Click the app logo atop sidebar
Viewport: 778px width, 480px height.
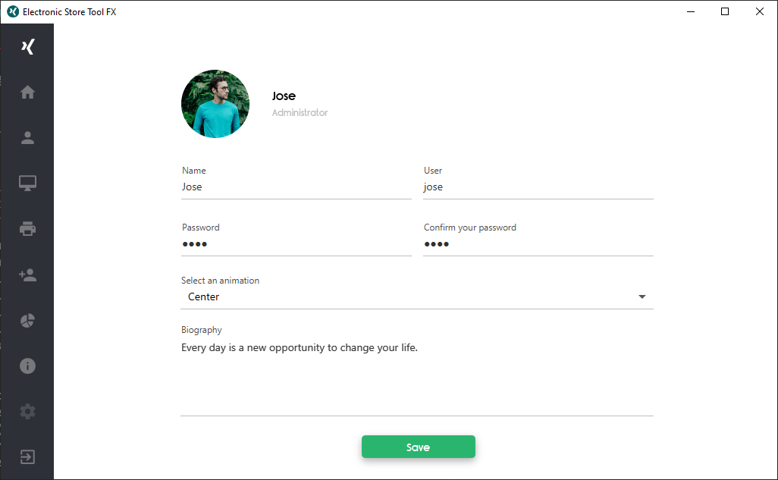28,47
